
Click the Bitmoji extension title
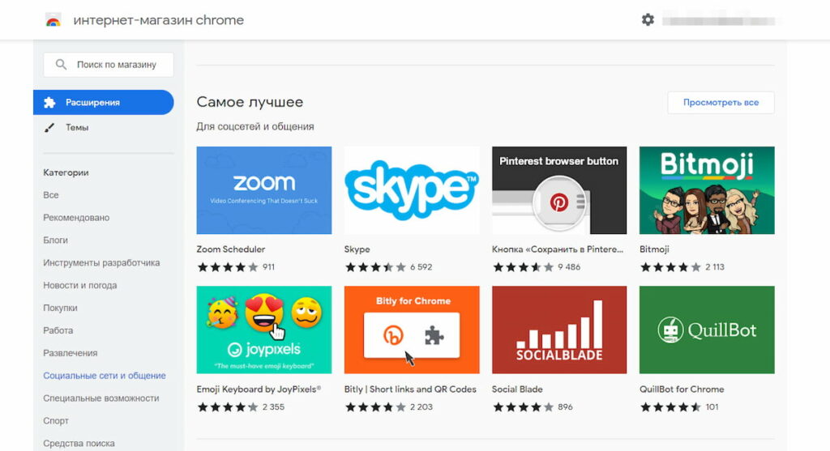pos(654,249)
